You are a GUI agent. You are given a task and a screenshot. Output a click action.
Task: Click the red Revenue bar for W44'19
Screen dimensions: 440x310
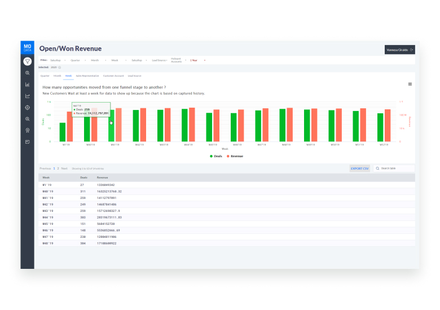(x=192, y=125)
